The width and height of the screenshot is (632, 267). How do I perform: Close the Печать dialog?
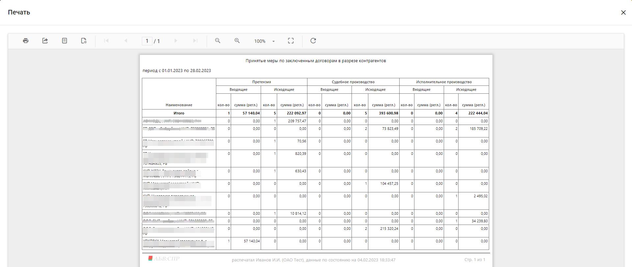(x=623, y=12)
